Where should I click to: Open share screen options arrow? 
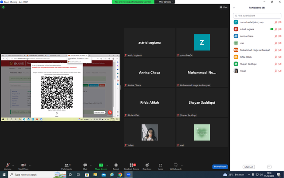coord(107,165)
